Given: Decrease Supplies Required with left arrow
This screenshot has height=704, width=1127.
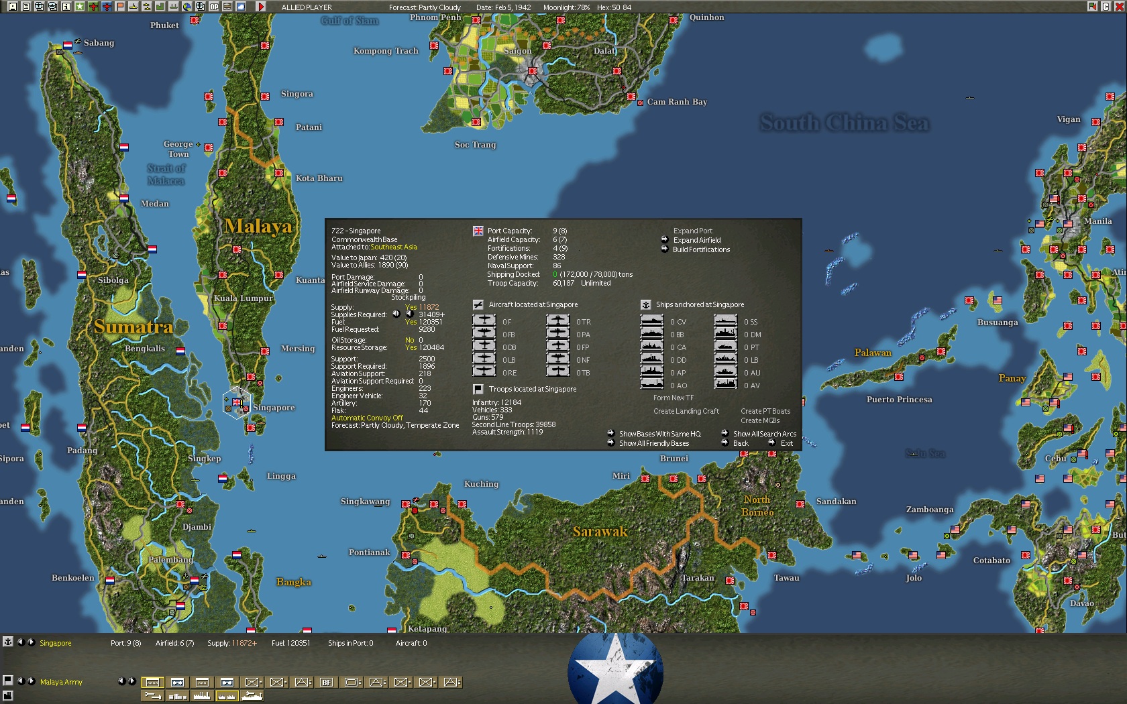Looking at the screenshot, I should 396,314.
